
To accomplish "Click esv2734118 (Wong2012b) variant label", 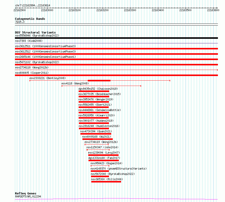I will point(32,67).
